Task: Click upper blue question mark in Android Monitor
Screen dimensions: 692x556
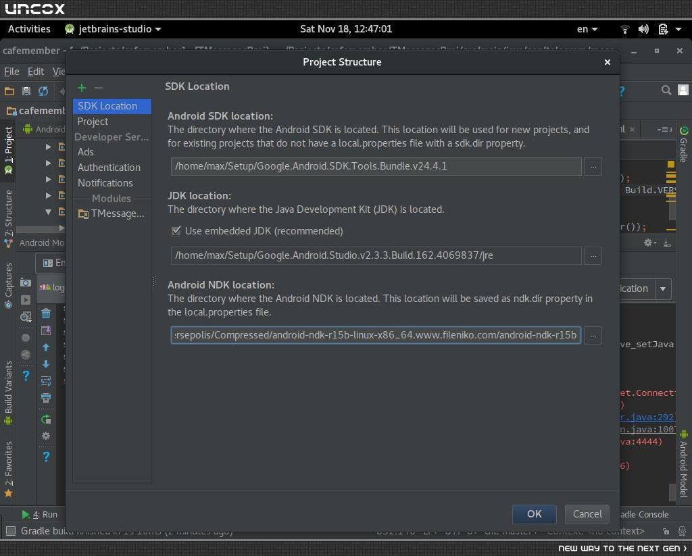Action: coord(26,376)
